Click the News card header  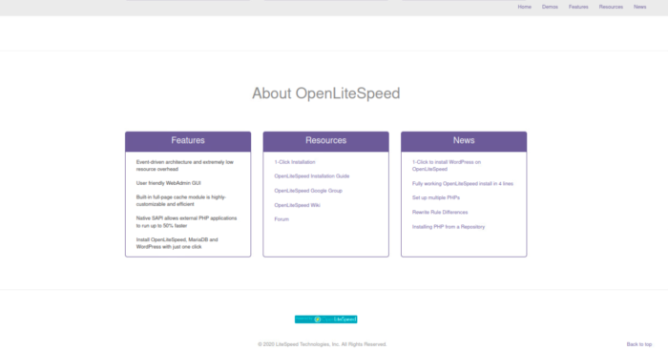[464, 141]
